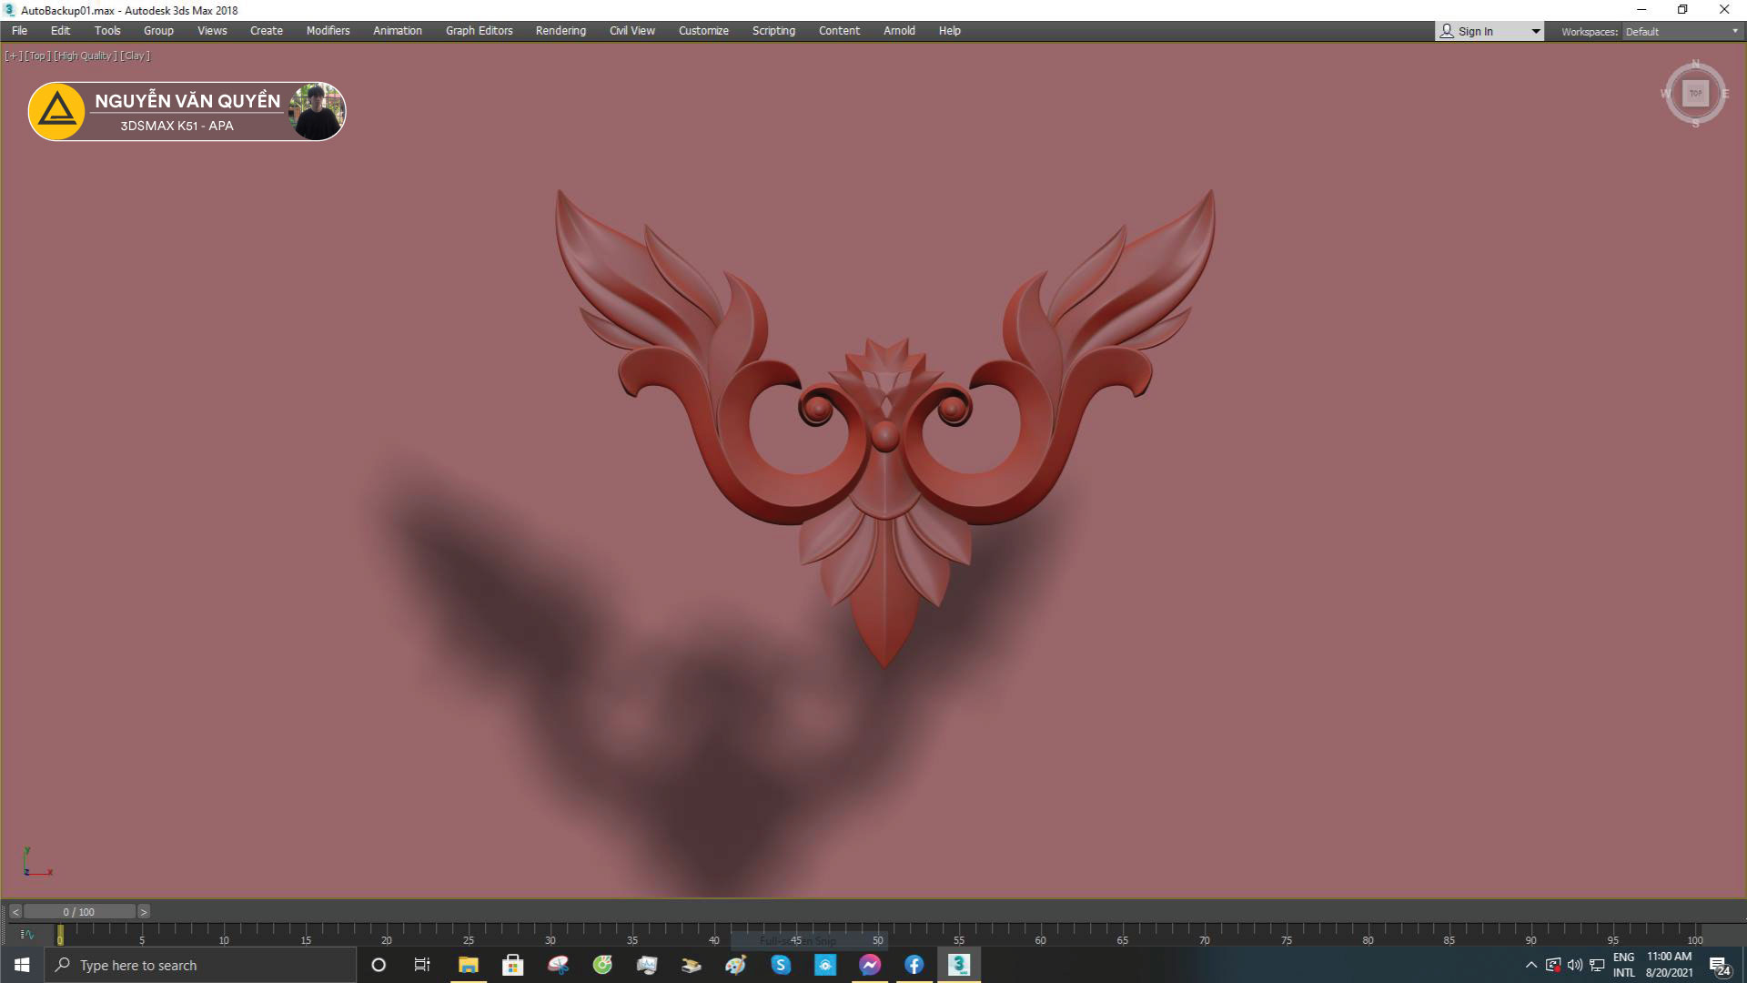Open the Graph Editors menu
1747x983 pixels.
(479, 31)
